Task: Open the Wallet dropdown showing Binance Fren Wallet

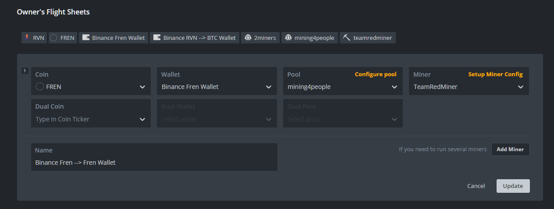Action: [x=217, y=87]
